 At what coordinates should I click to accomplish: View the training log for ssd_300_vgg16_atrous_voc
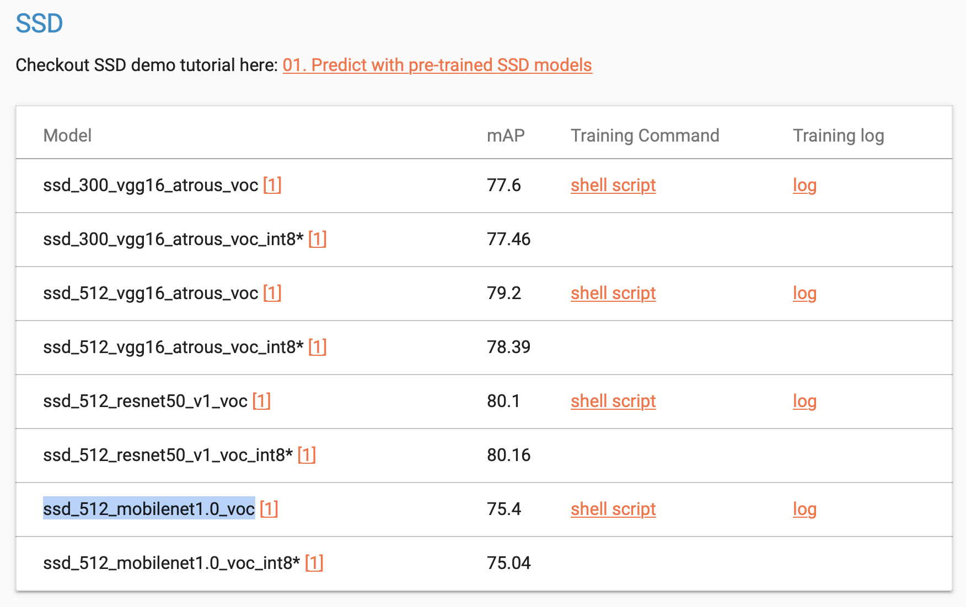click(804, 186)
